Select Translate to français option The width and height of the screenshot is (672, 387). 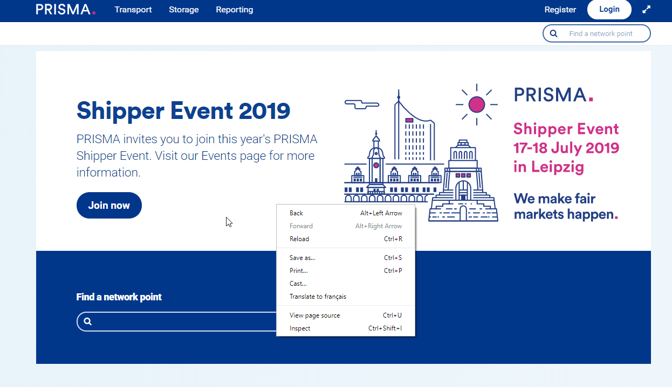coord(318,297)
